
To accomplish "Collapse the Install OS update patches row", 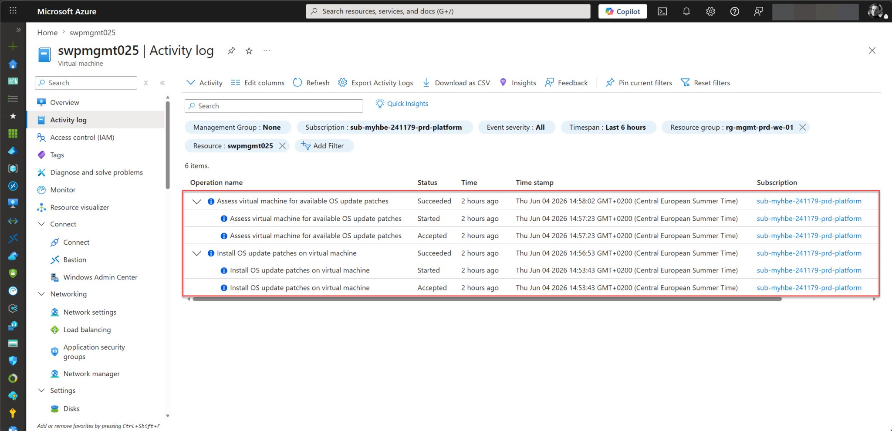I will pos(197,253).
